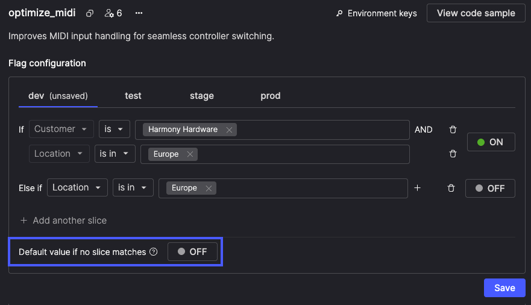Copy the optimize_midi flag name
This screenshot has width=531, height=305.
coord(90,13)
